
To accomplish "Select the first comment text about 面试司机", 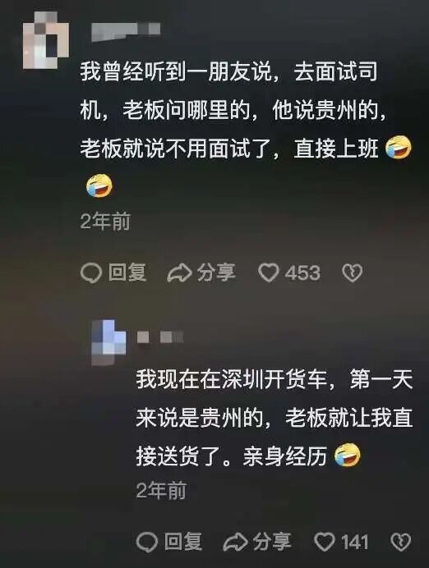I will pos(246,130).
